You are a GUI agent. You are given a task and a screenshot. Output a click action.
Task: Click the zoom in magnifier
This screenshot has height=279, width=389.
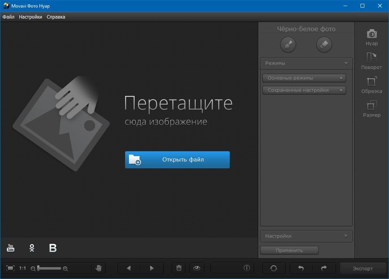pos(65,269)
